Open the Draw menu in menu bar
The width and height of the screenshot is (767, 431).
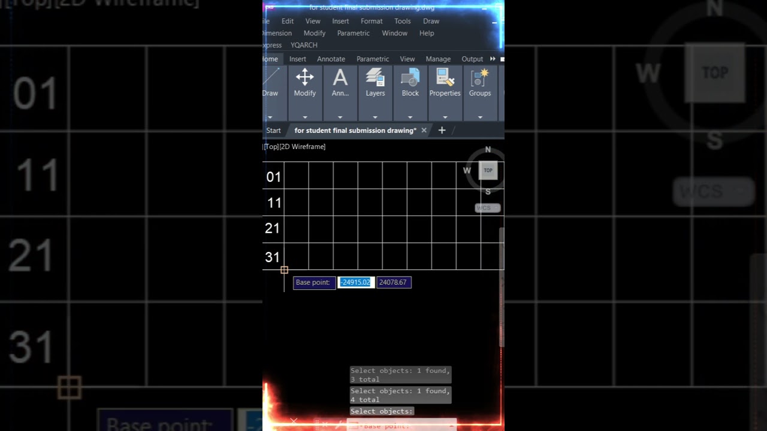pos(431,21)
